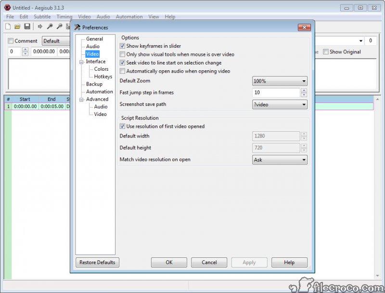
Task: Select Automation in preferences tree
Action: tap(100, 91)
